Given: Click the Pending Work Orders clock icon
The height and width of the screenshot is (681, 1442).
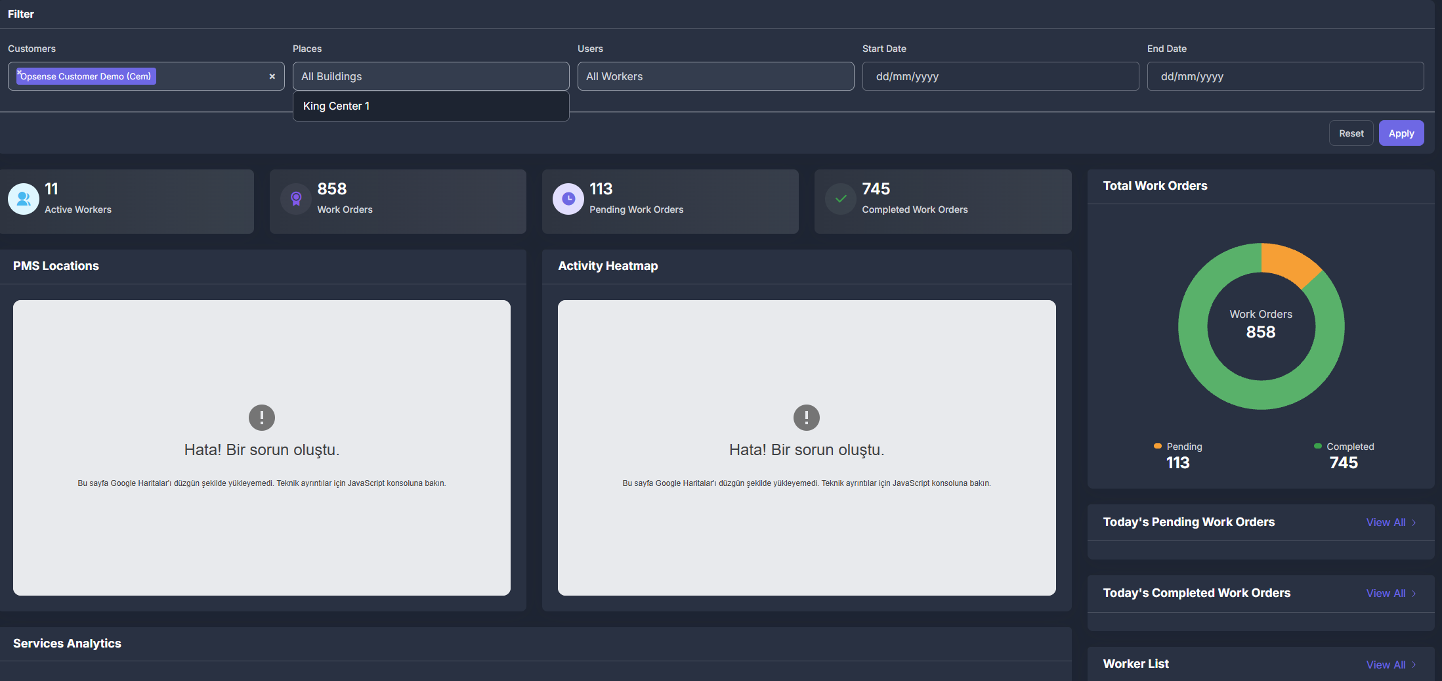Looking at the screenshot, I should pos(568,199).
